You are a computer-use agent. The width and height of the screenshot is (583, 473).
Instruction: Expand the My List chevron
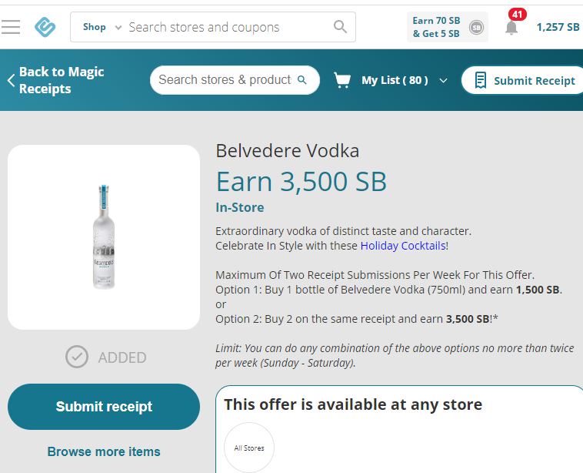point(443,80)
